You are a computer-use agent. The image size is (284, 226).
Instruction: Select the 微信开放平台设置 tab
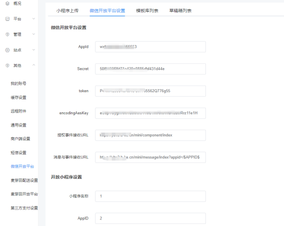pyautogui.click(x=107, y=11)
